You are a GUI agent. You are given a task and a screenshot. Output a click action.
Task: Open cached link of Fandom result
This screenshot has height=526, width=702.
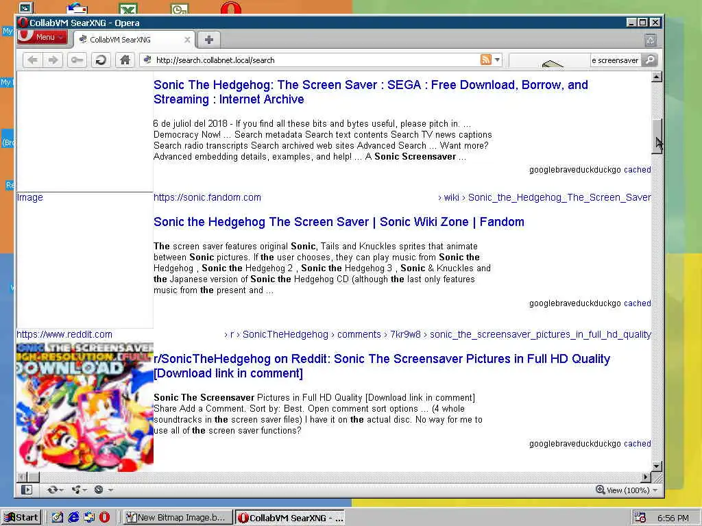637,303
